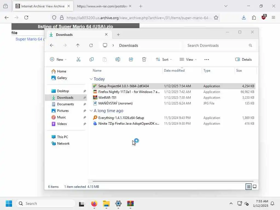Reload the Firefox page

(26, 17)
